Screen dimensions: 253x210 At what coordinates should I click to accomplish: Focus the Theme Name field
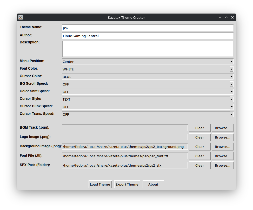point(148,28)
